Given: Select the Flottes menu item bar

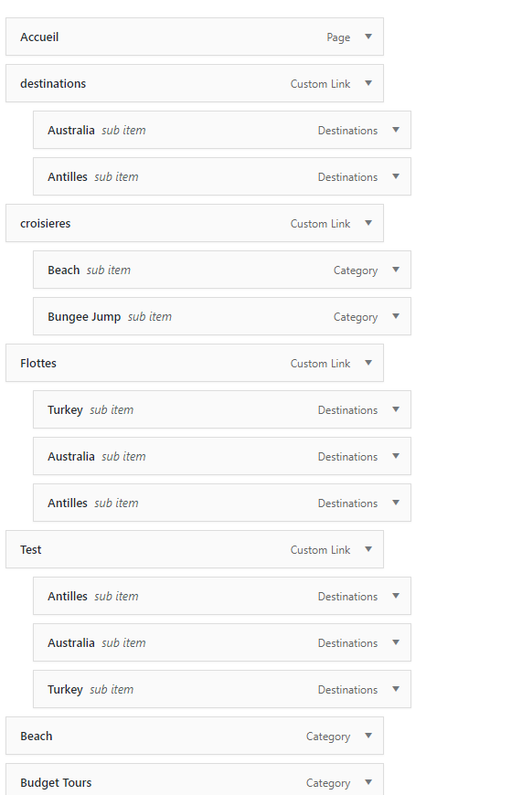Looking at the screenshot, I should click(195, 364).
